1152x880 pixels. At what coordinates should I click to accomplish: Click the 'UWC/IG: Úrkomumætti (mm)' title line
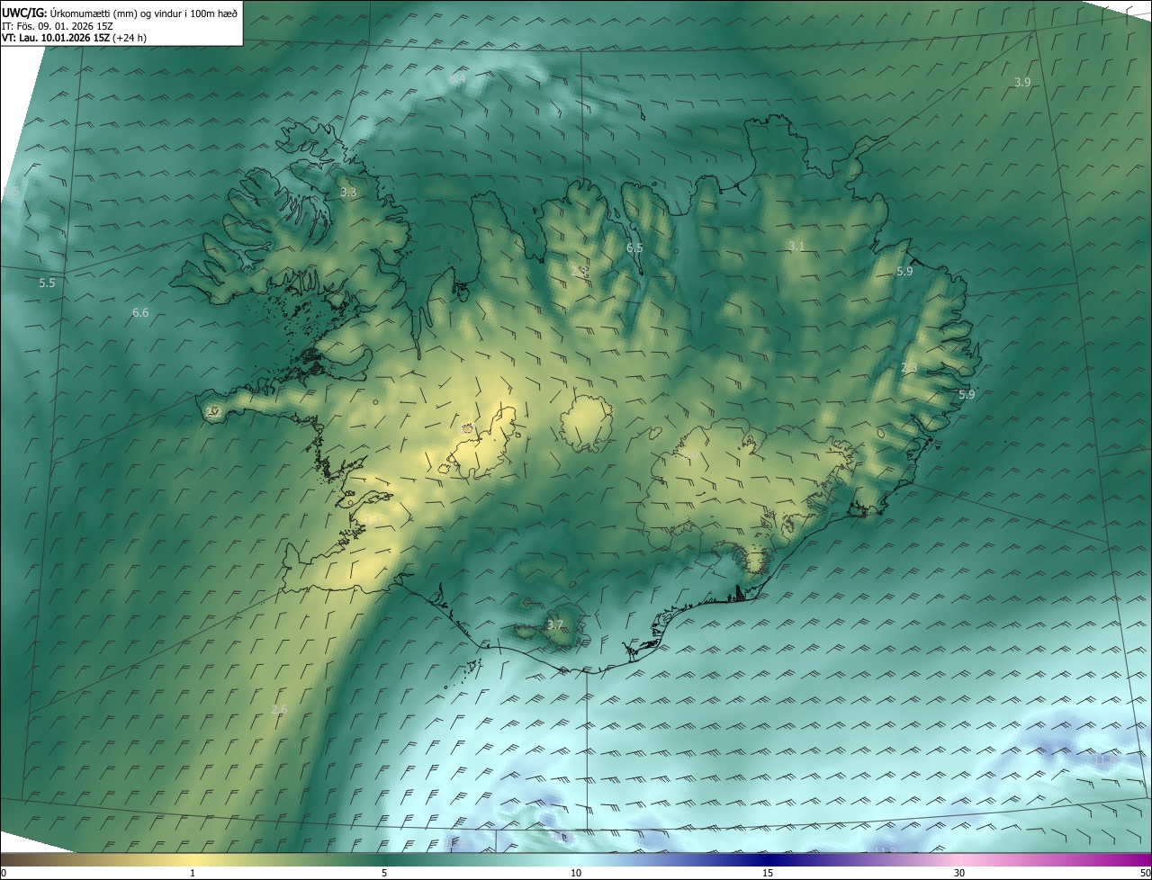tap(120, 13)
